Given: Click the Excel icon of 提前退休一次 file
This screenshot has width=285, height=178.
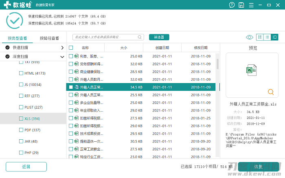Looking at the screenshot, I should (x=77, y=141).
